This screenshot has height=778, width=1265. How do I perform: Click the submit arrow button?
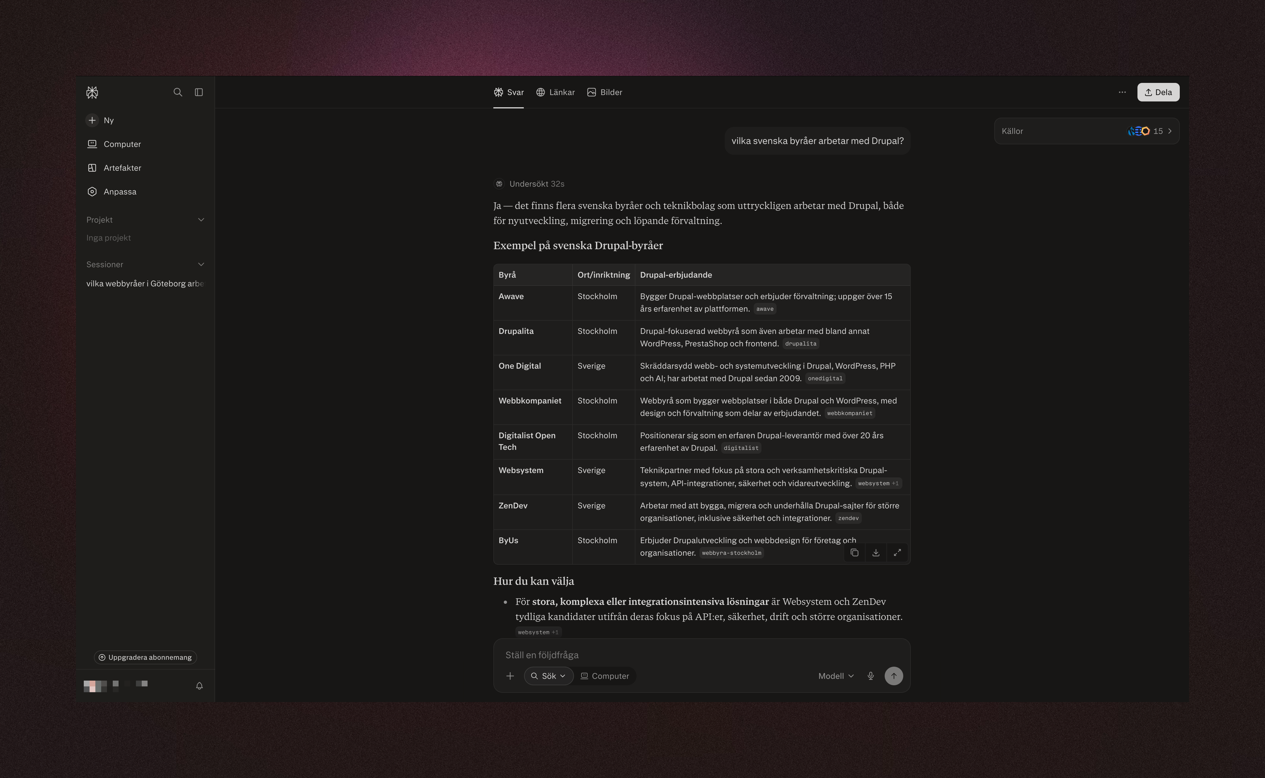pos(894,676)
